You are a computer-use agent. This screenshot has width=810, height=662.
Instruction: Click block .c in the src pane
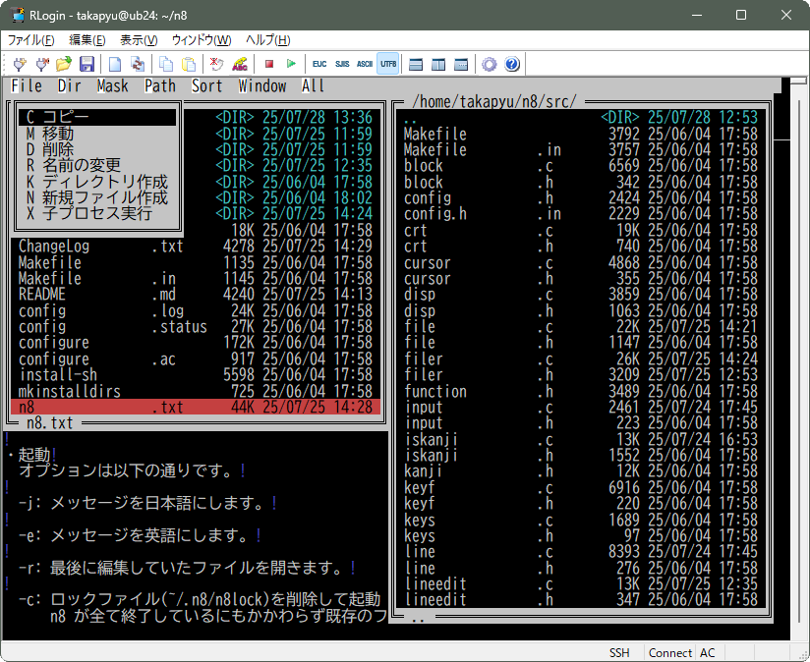coord(581,166)
